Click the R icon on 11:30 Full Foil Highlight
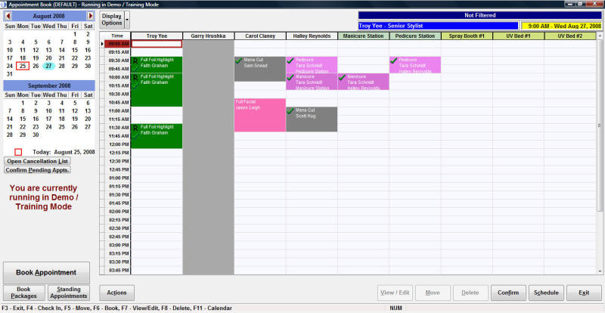 coord(135,128)
